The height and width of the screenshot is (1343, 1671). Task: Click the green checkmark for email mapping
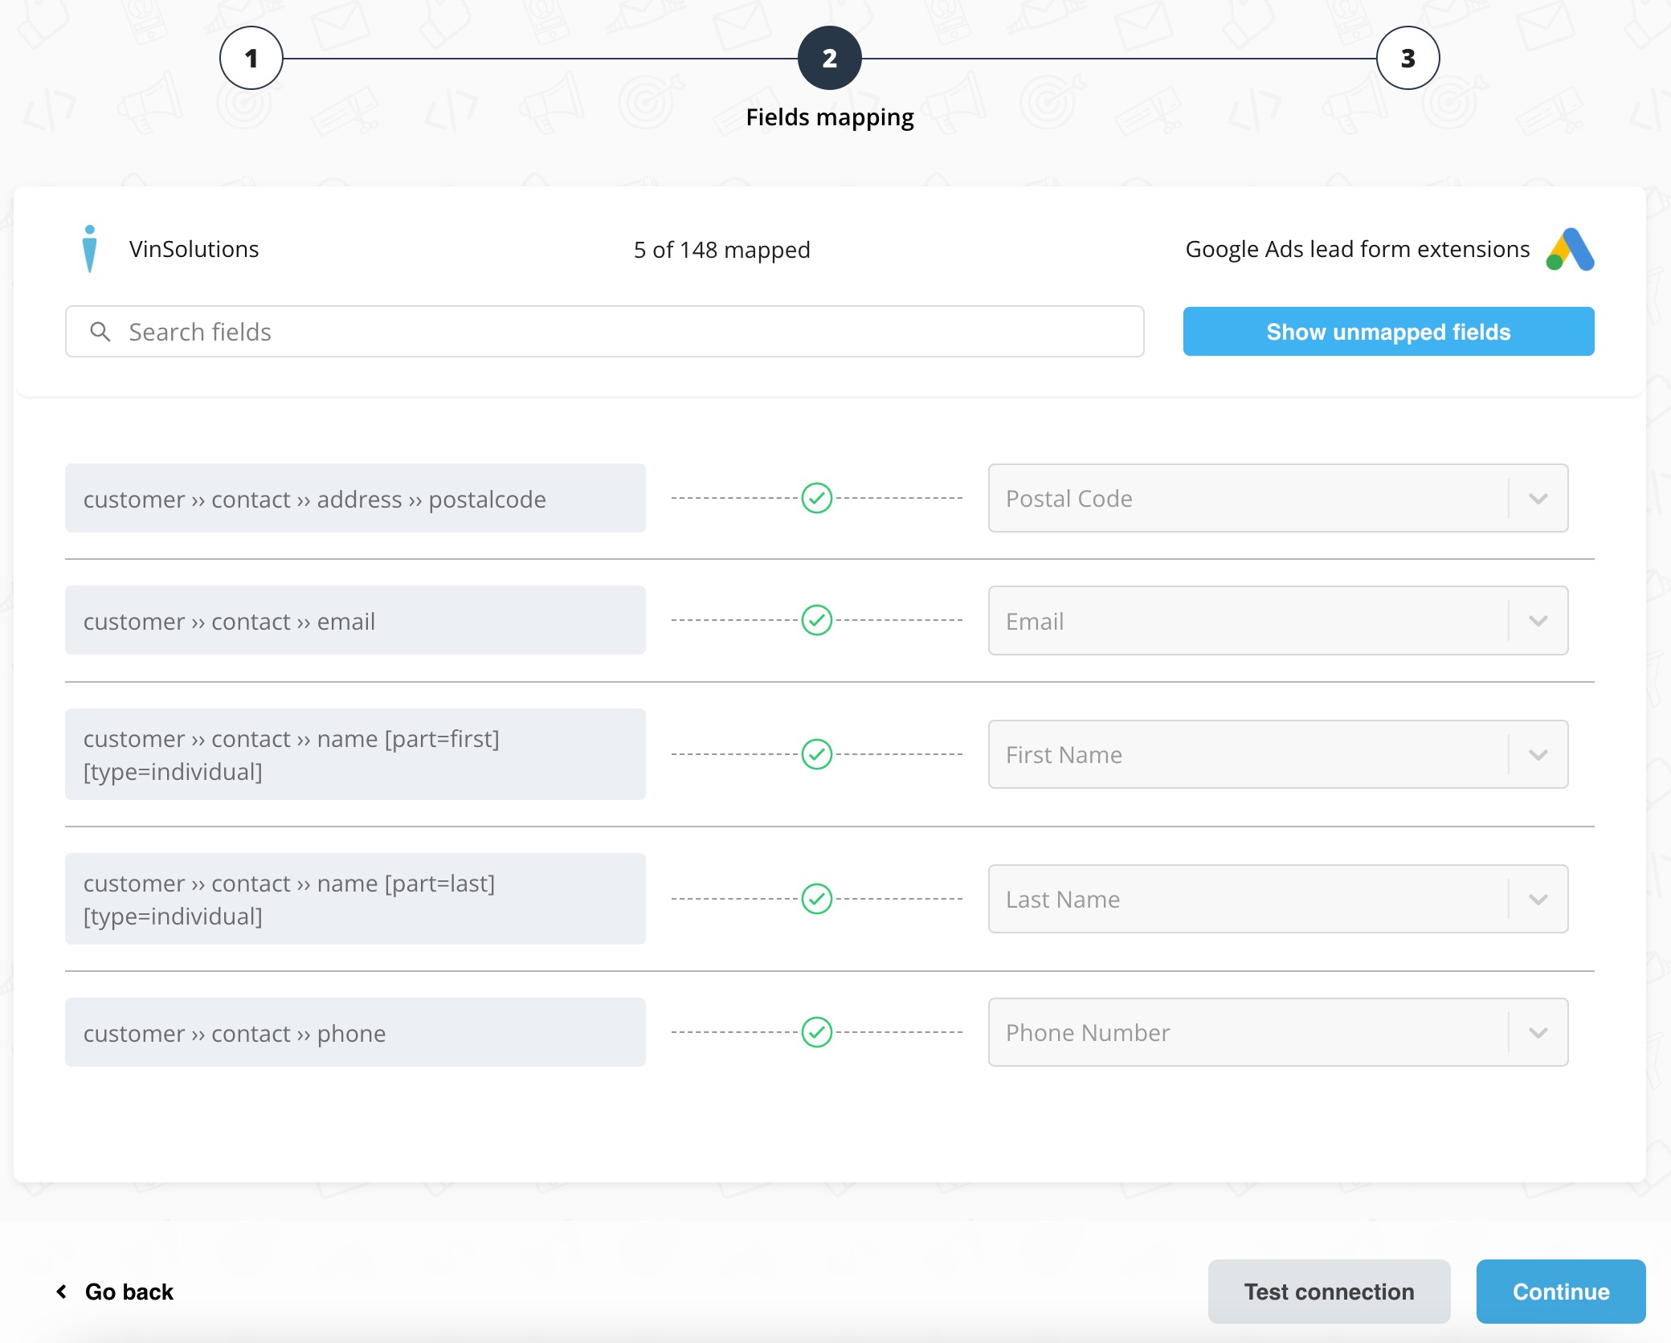tap(817, 620)
